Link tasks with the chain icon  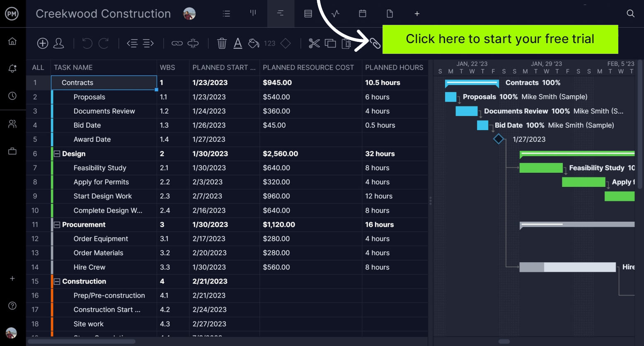click(x=177, y=43)
